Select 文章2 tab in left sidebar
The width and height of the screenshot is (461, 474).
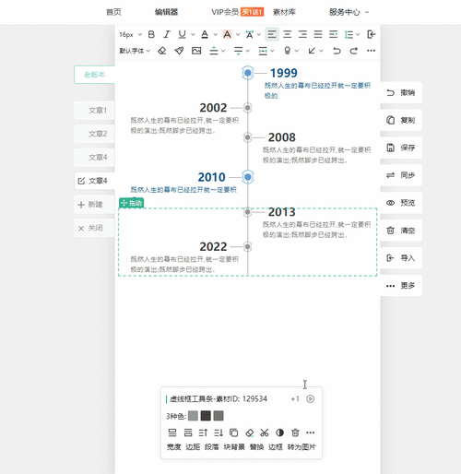(94, 134)
